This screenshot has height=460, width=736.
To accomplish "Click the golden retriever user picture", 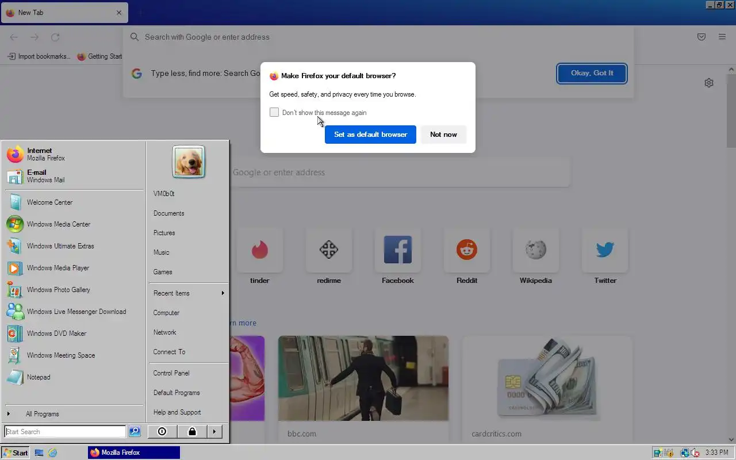I will pyautogui.click(x=189, y=162).
